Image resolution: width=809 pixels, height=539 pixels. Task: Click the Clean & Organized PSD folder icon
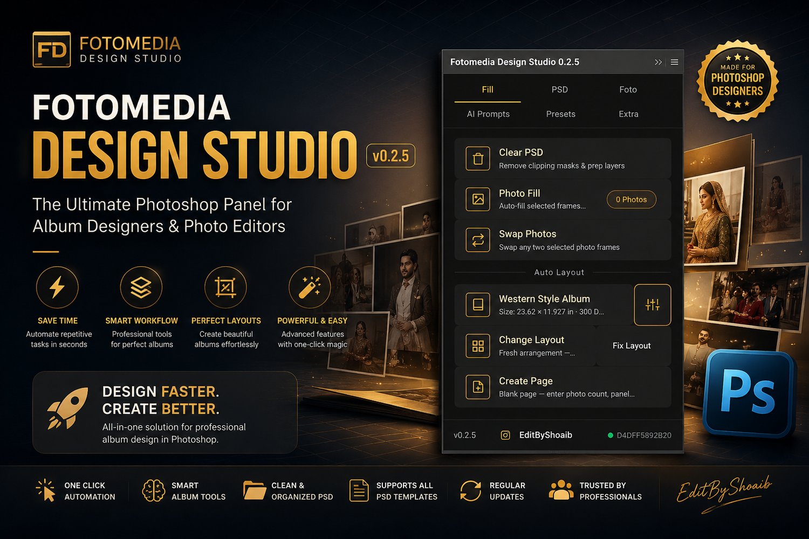click(x=255, y=490)
